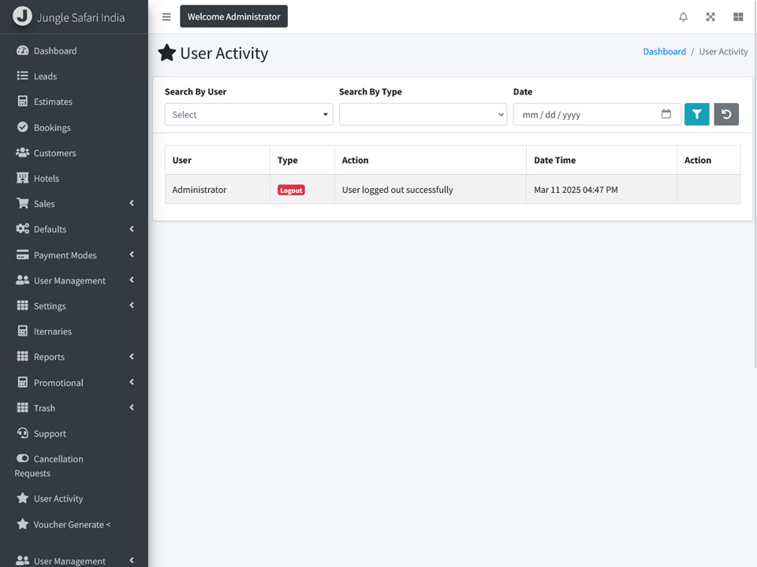The width and height of the screenshot is (757, 567).
Task: Click the Leads list icon
Action: (22, 76)
